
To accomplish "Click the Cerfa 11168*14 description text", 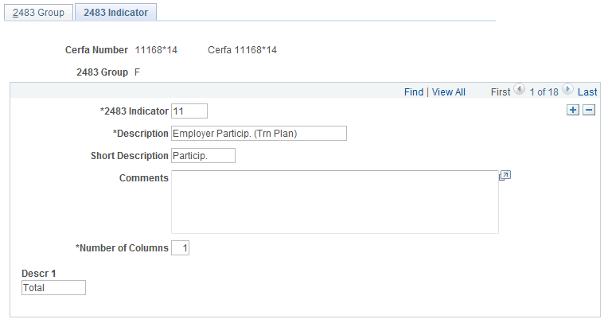I will 243,50.
